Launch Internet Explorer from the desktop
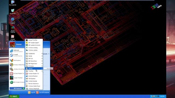175x98 pixels. point(13,21)
